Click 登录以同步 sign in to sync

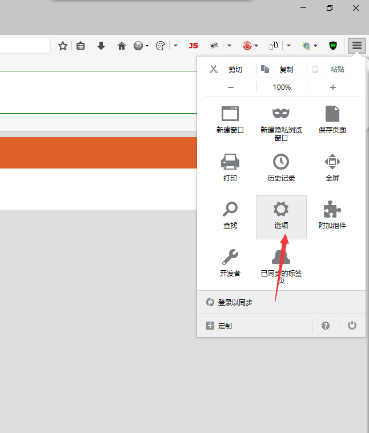pos(281,302)
